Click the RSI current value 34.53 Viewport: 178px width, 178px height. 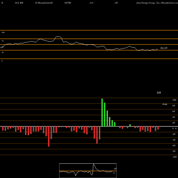[164, 48]
